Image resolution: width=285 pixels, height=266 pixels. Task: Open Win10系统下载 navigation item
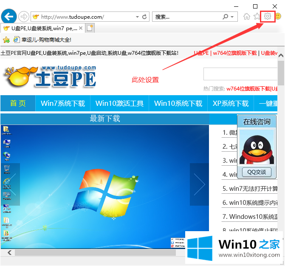point(178,103)
